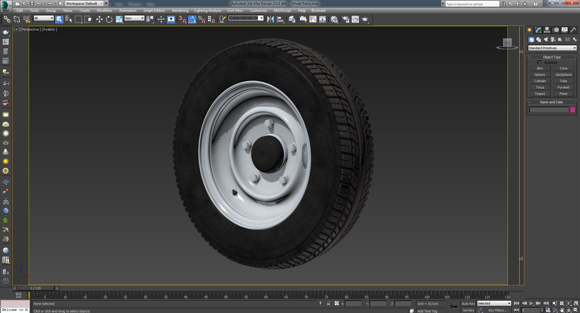The height and width of the screenshot is (313, 580).
Task: Click the Box primitive button
Action: 540,69
